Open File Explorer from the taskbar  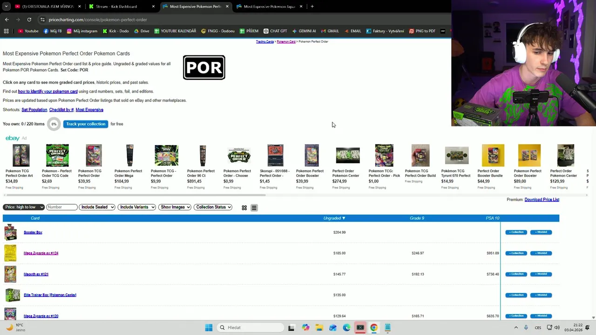(319, 328)
